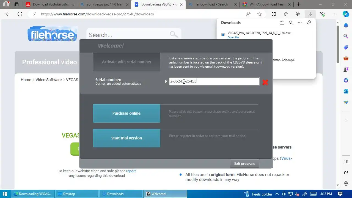This screenshot has width=352, height=198.
Task: Open the Outlook icon in sidebar
Action: tap(346, 91)
